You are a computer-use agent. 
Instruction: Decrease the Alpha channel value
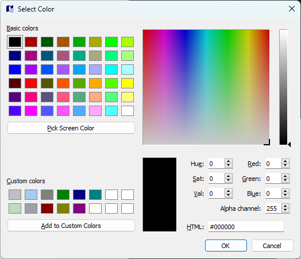285,210
